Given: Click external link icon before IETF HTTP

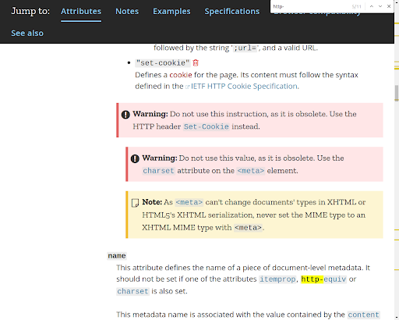Looking at the screenshot, I should [187, 87].
